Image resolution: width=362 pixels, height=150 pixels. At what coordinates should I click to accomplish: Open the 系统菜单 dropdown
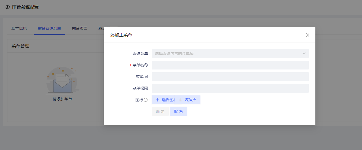(x=230, y=53)
